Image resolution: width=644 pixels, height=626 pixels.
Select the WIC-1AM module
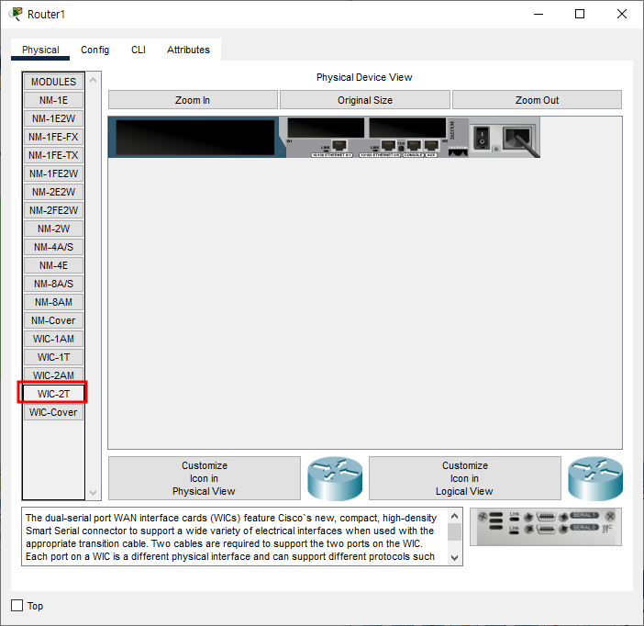tap(53, 339)
